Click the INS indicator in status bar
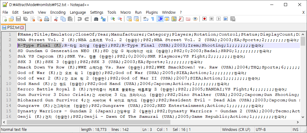The image size is (307, 133). click(x=295, y=130)
